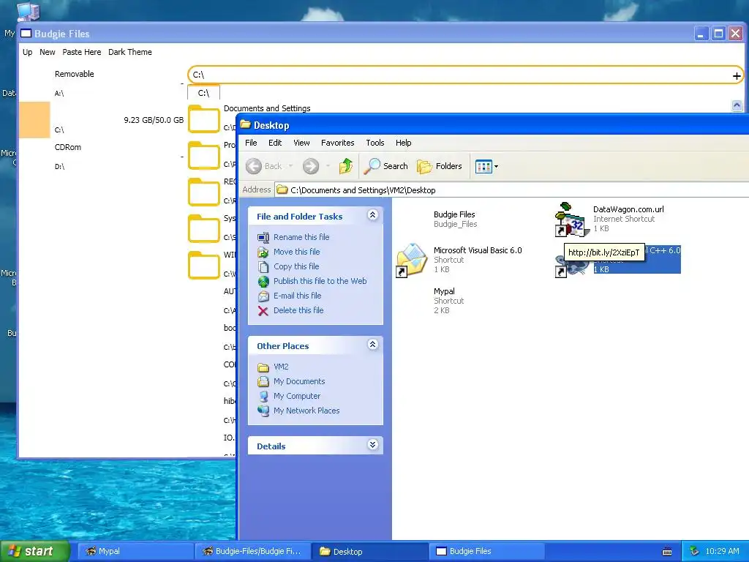Viewport: 749px width, 562px height.
Task: Open the Back history dropdown arrow
Action: point(290,166)
